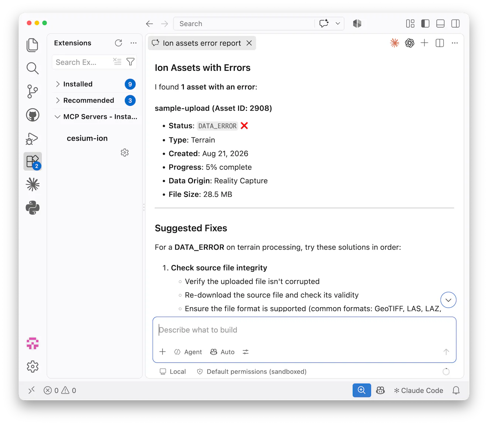Click the hexagon icon beside the search bar
The image size is (488, 425).
coord(357,24)
